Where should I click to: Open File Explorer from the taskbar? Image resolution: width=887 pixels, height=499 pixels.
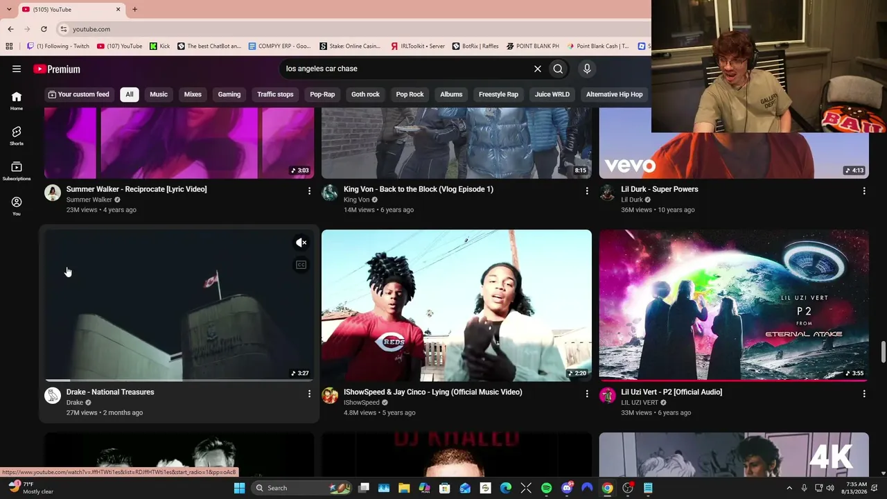click(404, 488)
